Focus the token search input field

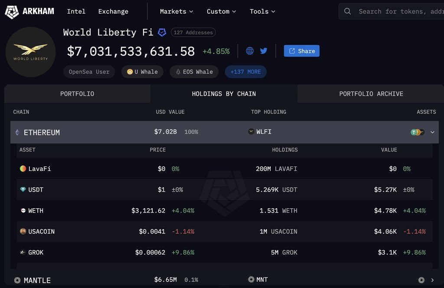(x=399, y=12)
